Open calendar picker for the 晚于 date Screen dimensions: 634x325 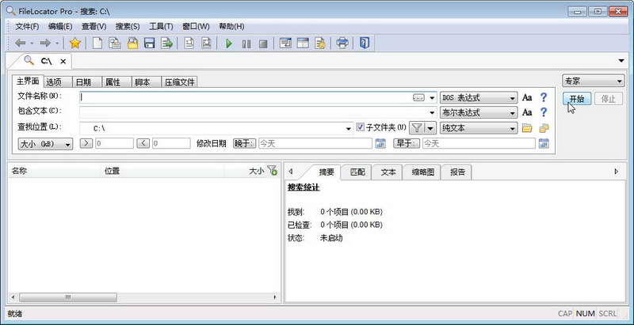point(380,143)
